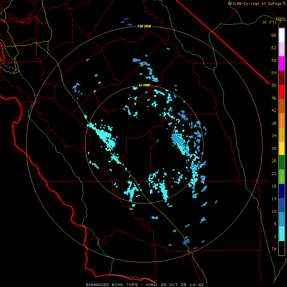Viewport: 287px width, 287px height.
Task: Click the 10 legend value
Action: [x=274, y=211]
